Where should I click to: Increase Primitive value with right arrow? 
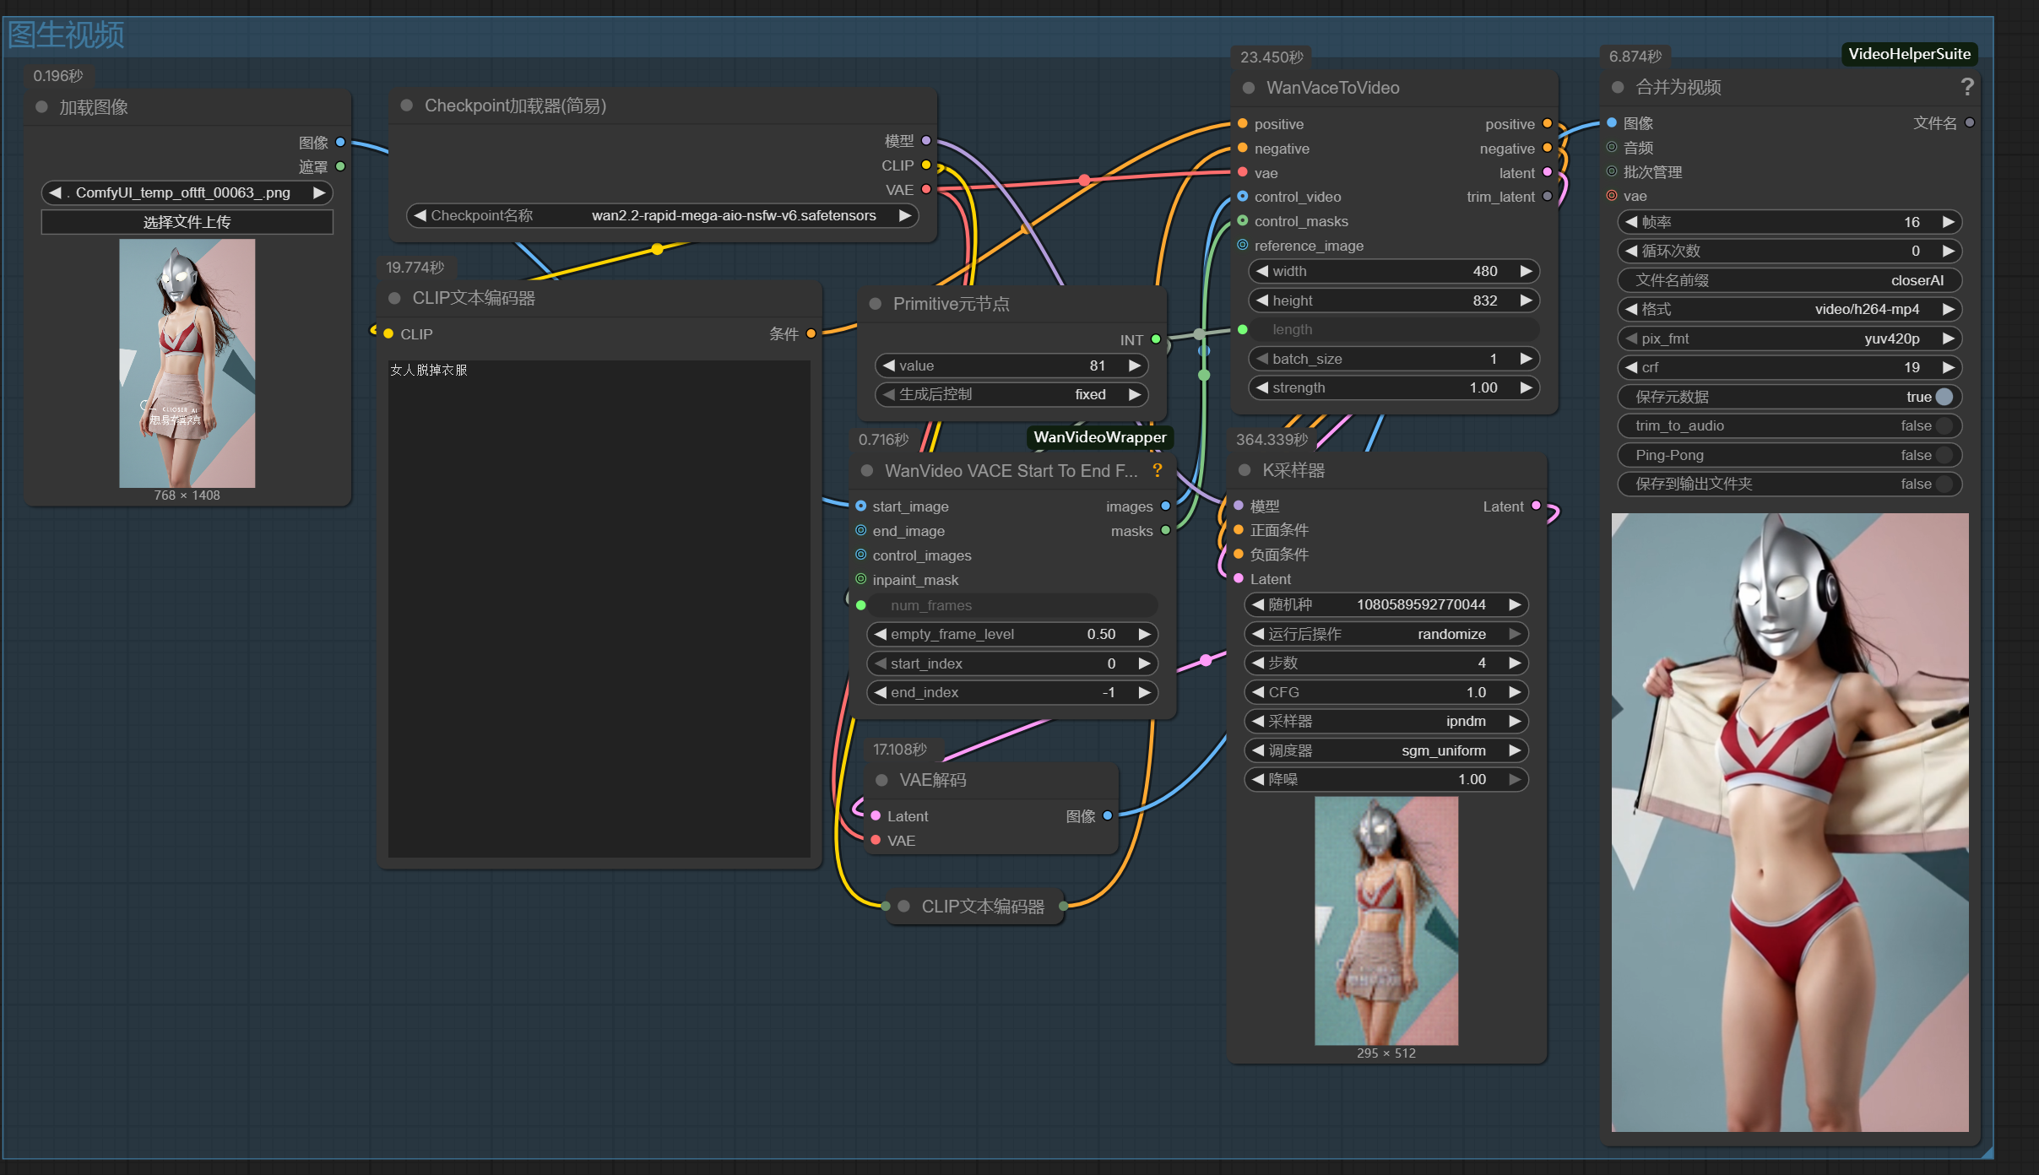coord(1135,365)
